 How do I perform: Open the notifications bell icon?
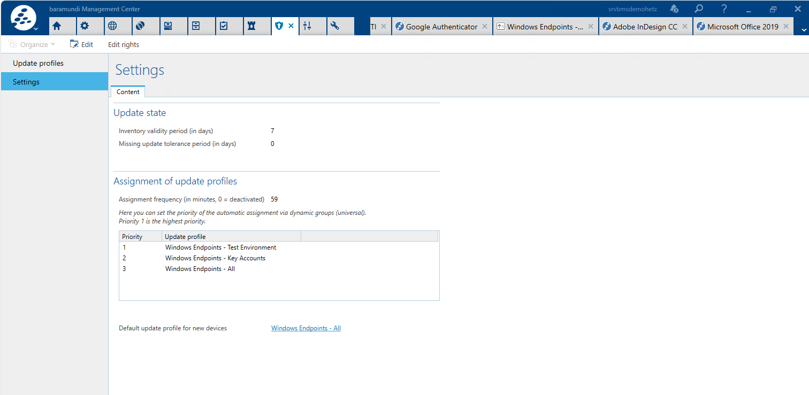[x=674, y=9]
